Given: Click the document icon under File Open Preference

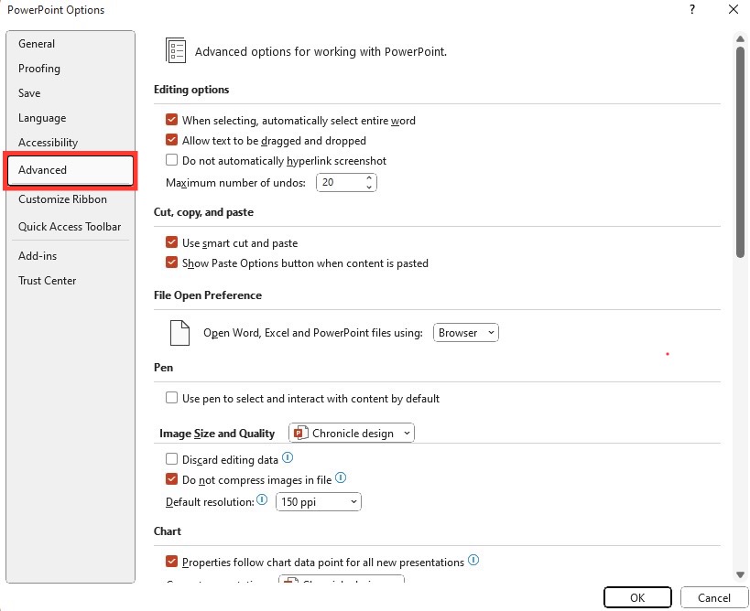Looking at the screenshot, I should [x=179, y=333].
